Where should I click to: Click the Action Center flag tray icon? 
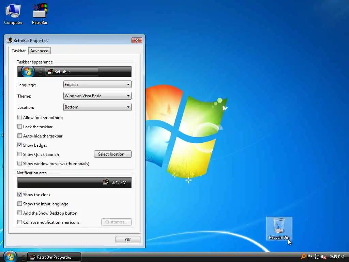point(310,257)
